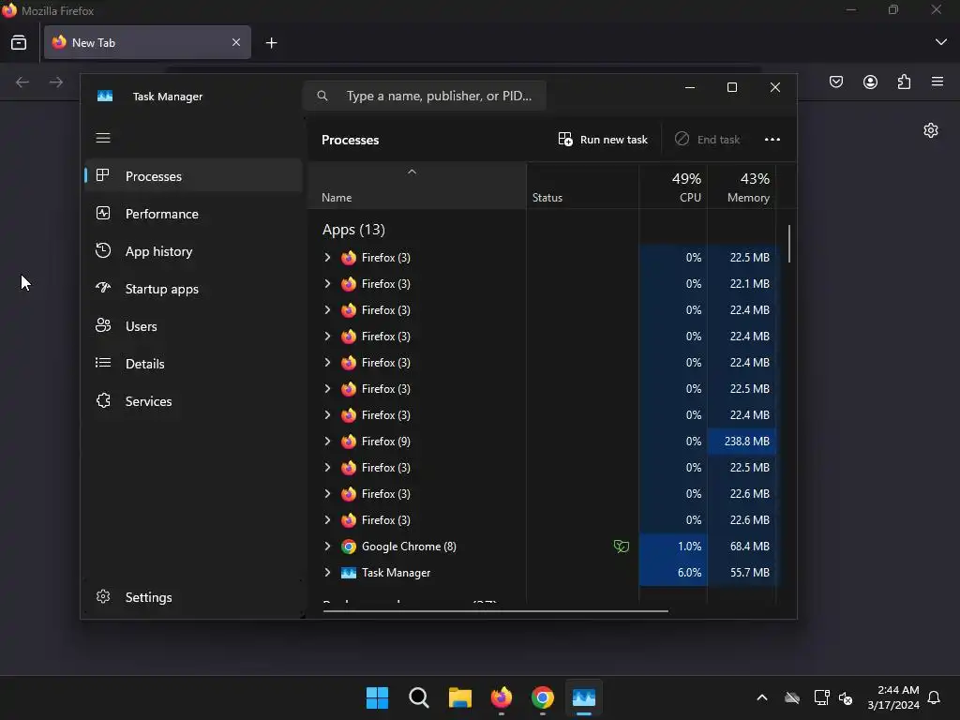The width and height of the screenshot is (960, 720).
Task: Open the Firefox account icon
Action: tap(870, 82)
